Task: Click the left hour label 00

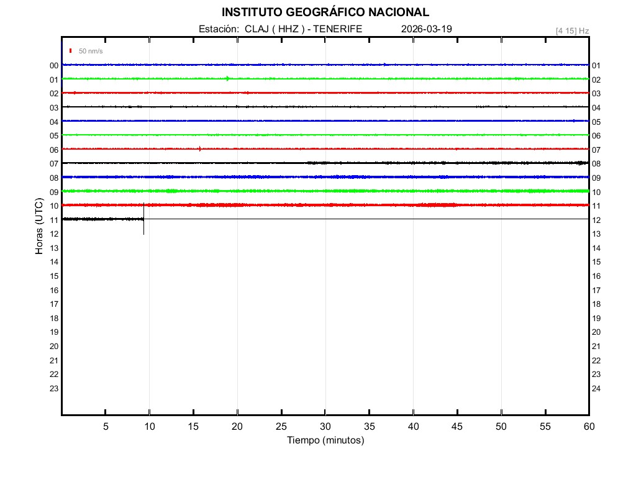Action: pyautogui.click(x=54, y=65)
